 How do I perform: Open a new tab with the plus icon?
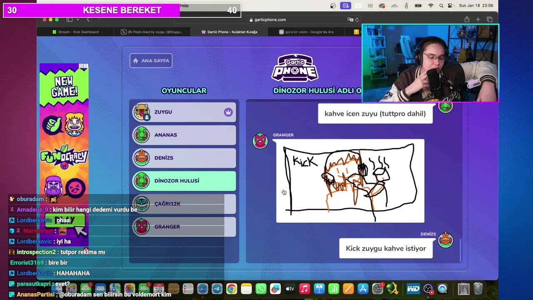coord(478,20)
